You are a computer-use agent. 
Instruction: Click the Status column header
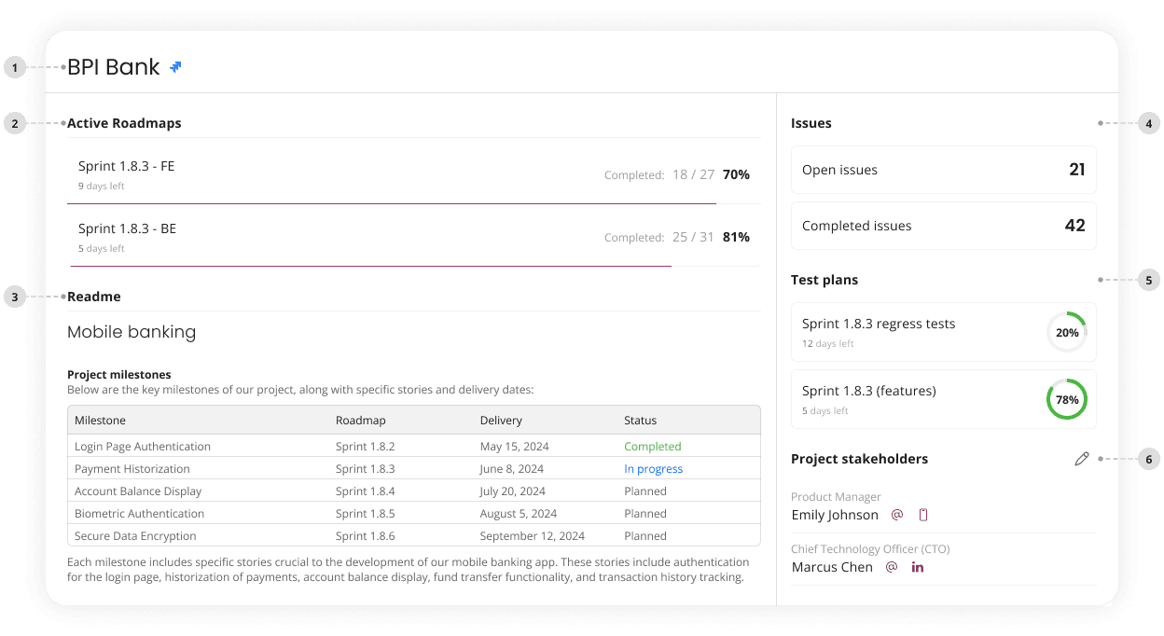641,421
